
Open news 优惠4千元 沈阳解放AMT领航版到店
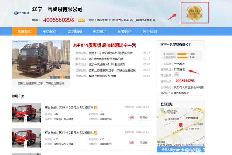(x=111, y=53)
